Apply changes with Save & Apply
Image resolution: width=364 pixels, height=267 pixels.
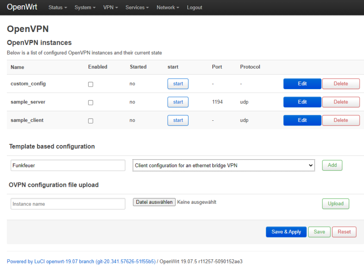click(x=286, y=232)
